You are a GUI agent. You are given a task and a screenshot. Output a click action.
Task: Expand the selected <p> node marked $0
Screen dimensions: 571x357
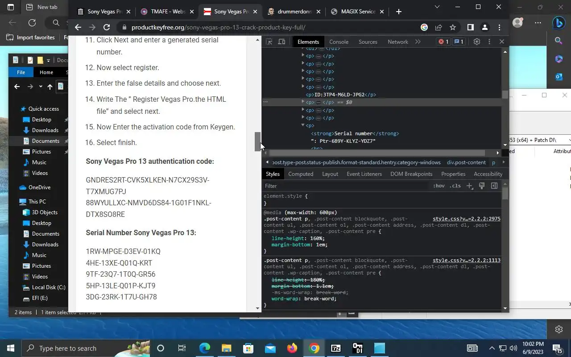pos(303,102)
